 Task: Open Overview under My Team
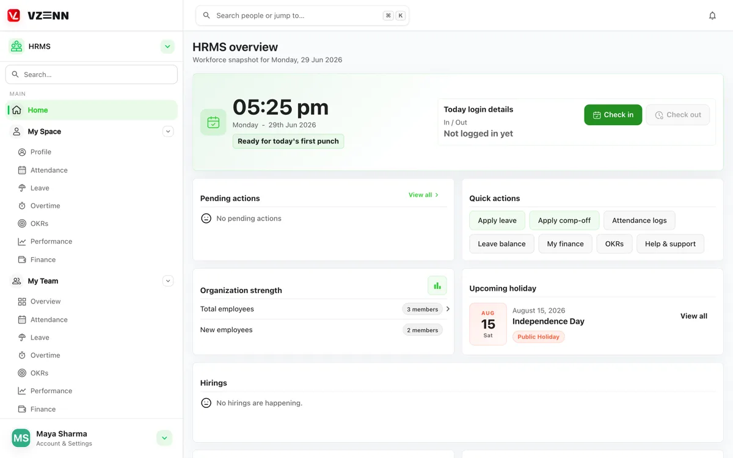pyautogui.click(x=46, y=302)
